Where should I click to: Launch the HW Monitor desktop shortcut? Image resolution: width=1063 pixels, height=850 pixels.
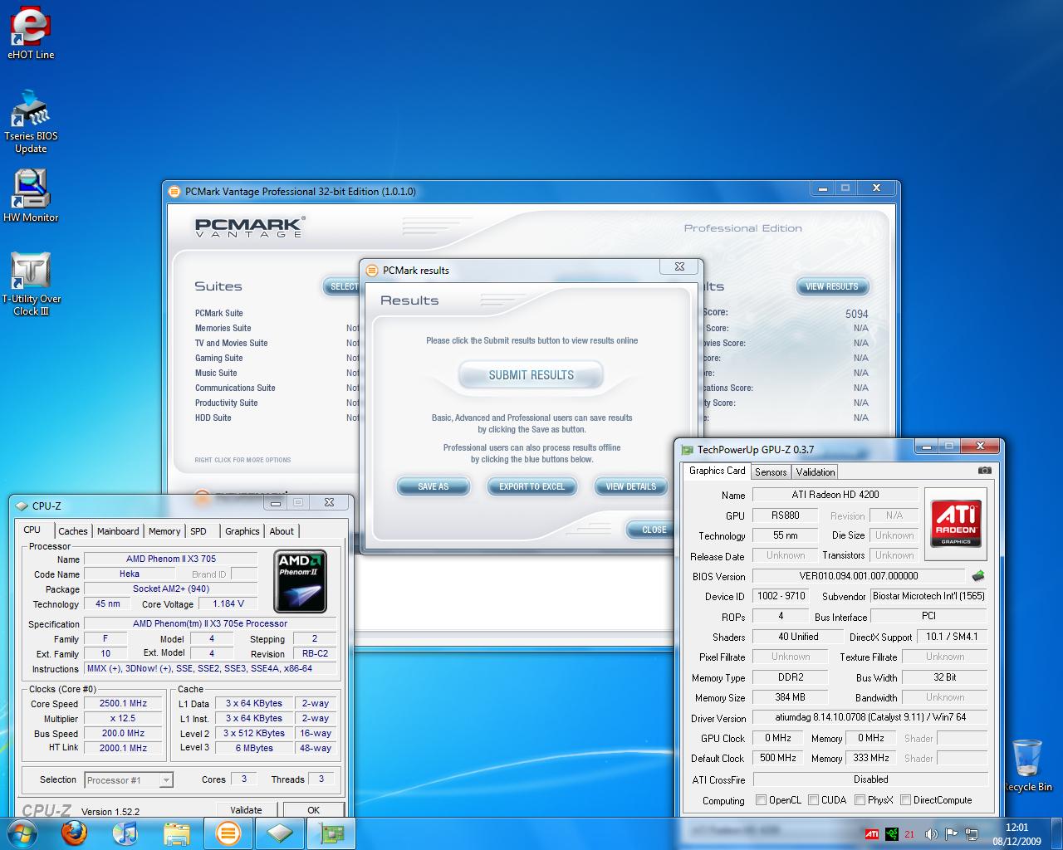31,196
